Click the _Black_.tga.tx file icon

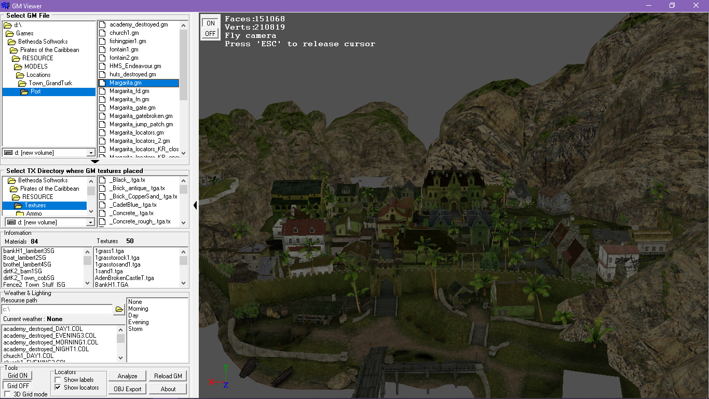pyautogui.click(x=102, y=180)
